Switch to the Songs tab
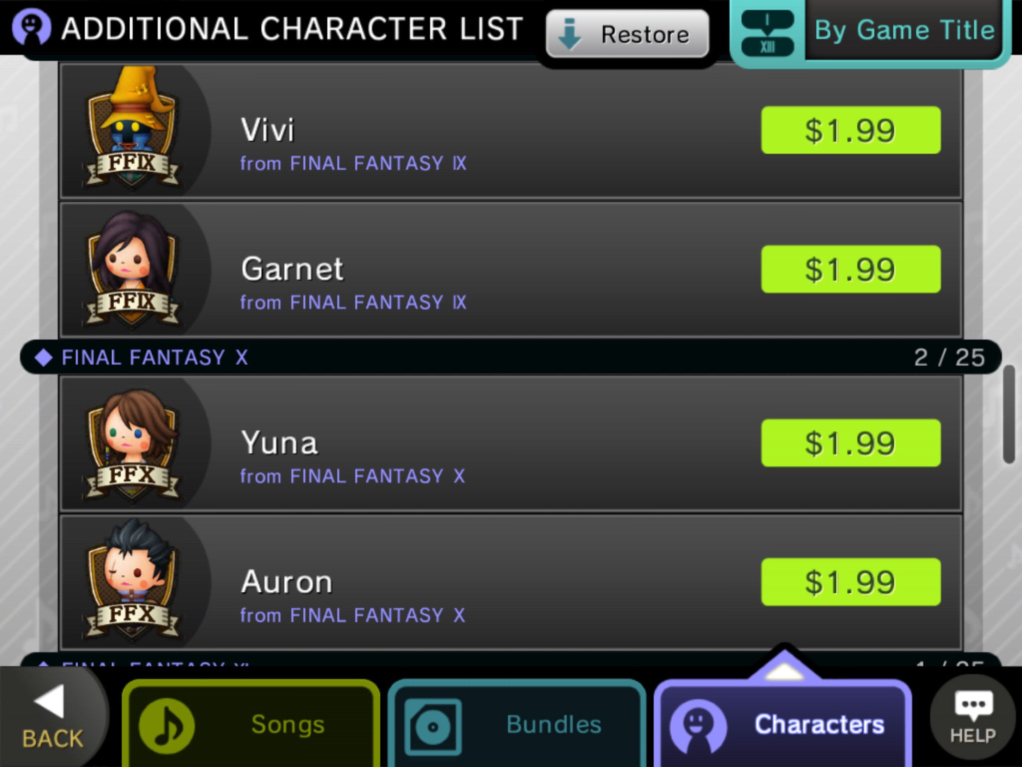The height and width of the screenshot is (767, 1022). click(x=251, y=724)
